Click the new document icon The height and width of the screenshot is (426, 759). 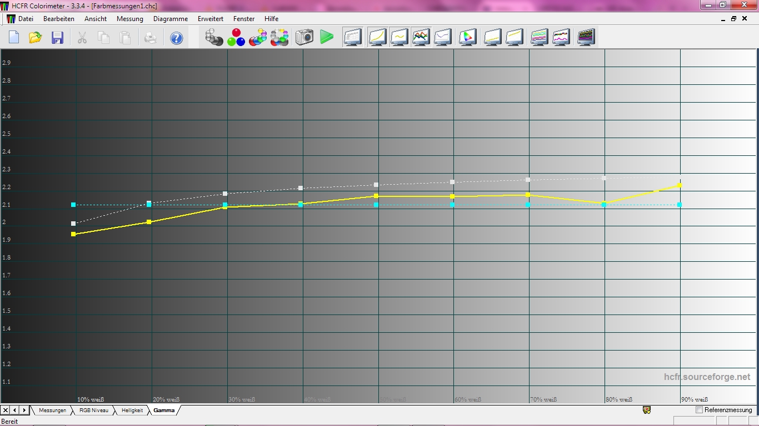[x=14, y=38]
